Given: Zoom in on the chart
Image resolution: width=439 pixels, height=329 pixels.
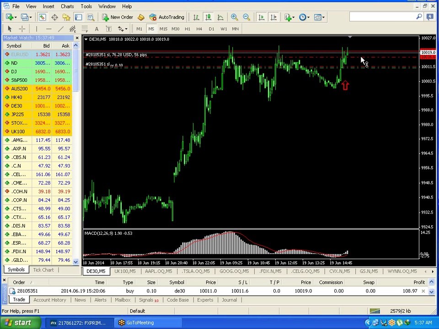Looking at the screenshot, I should coord(234,17).
